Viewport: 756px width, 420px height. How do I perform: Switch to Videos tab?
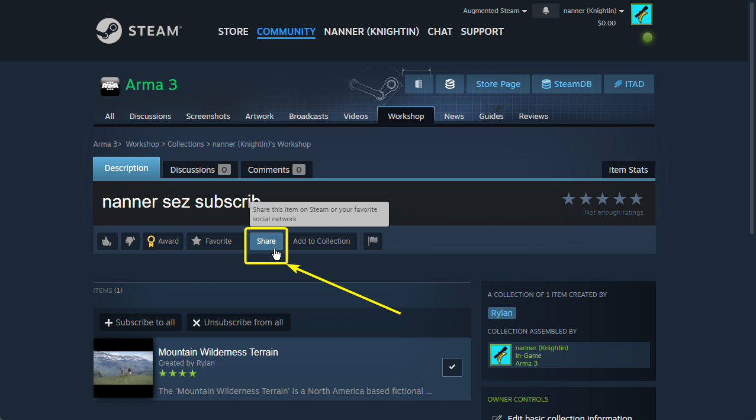pos(356,116)
